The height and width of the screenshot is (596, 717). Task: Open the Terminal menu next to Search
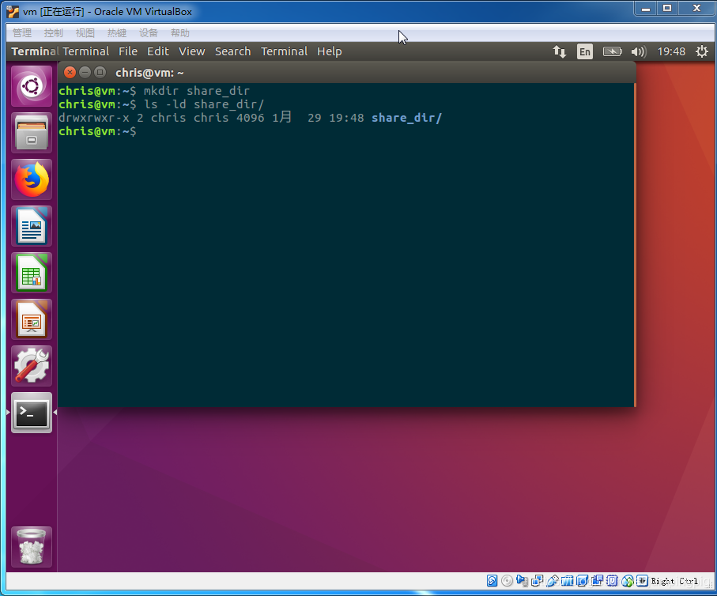pyautogui.click(x=284, y=51)
